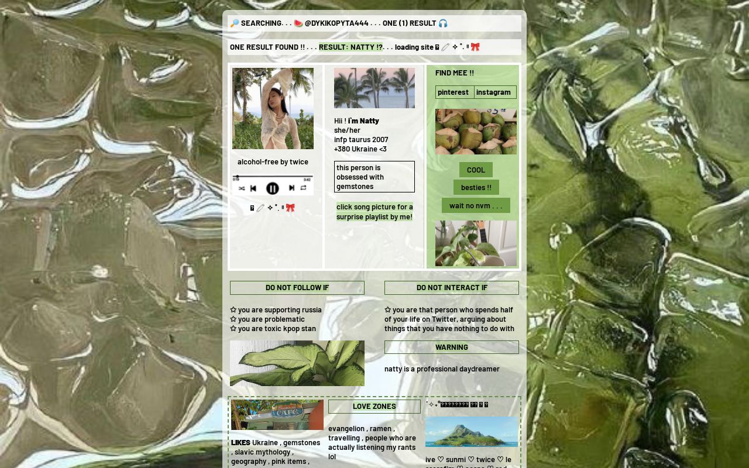Pause the song with the pause button
The height and width of the screenshot is (468, 749).
pyautogui.click(x=272, y=188)
